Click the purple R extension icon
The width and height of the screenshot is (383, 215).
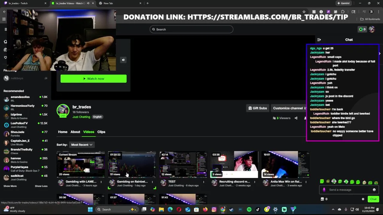tap(328, 12)
